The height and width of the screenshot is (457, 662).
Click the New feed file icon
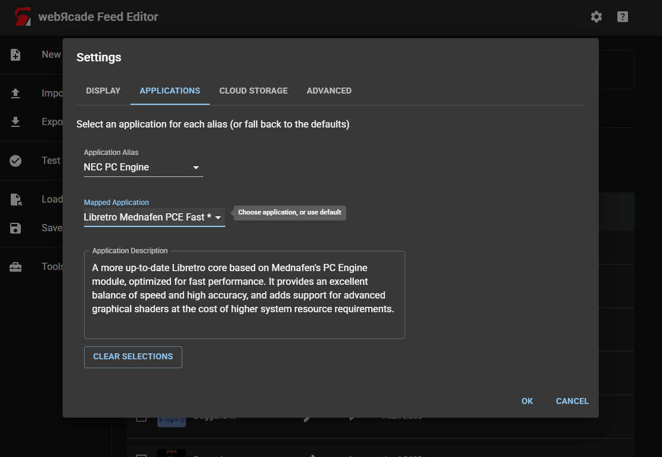click(16, 55)
